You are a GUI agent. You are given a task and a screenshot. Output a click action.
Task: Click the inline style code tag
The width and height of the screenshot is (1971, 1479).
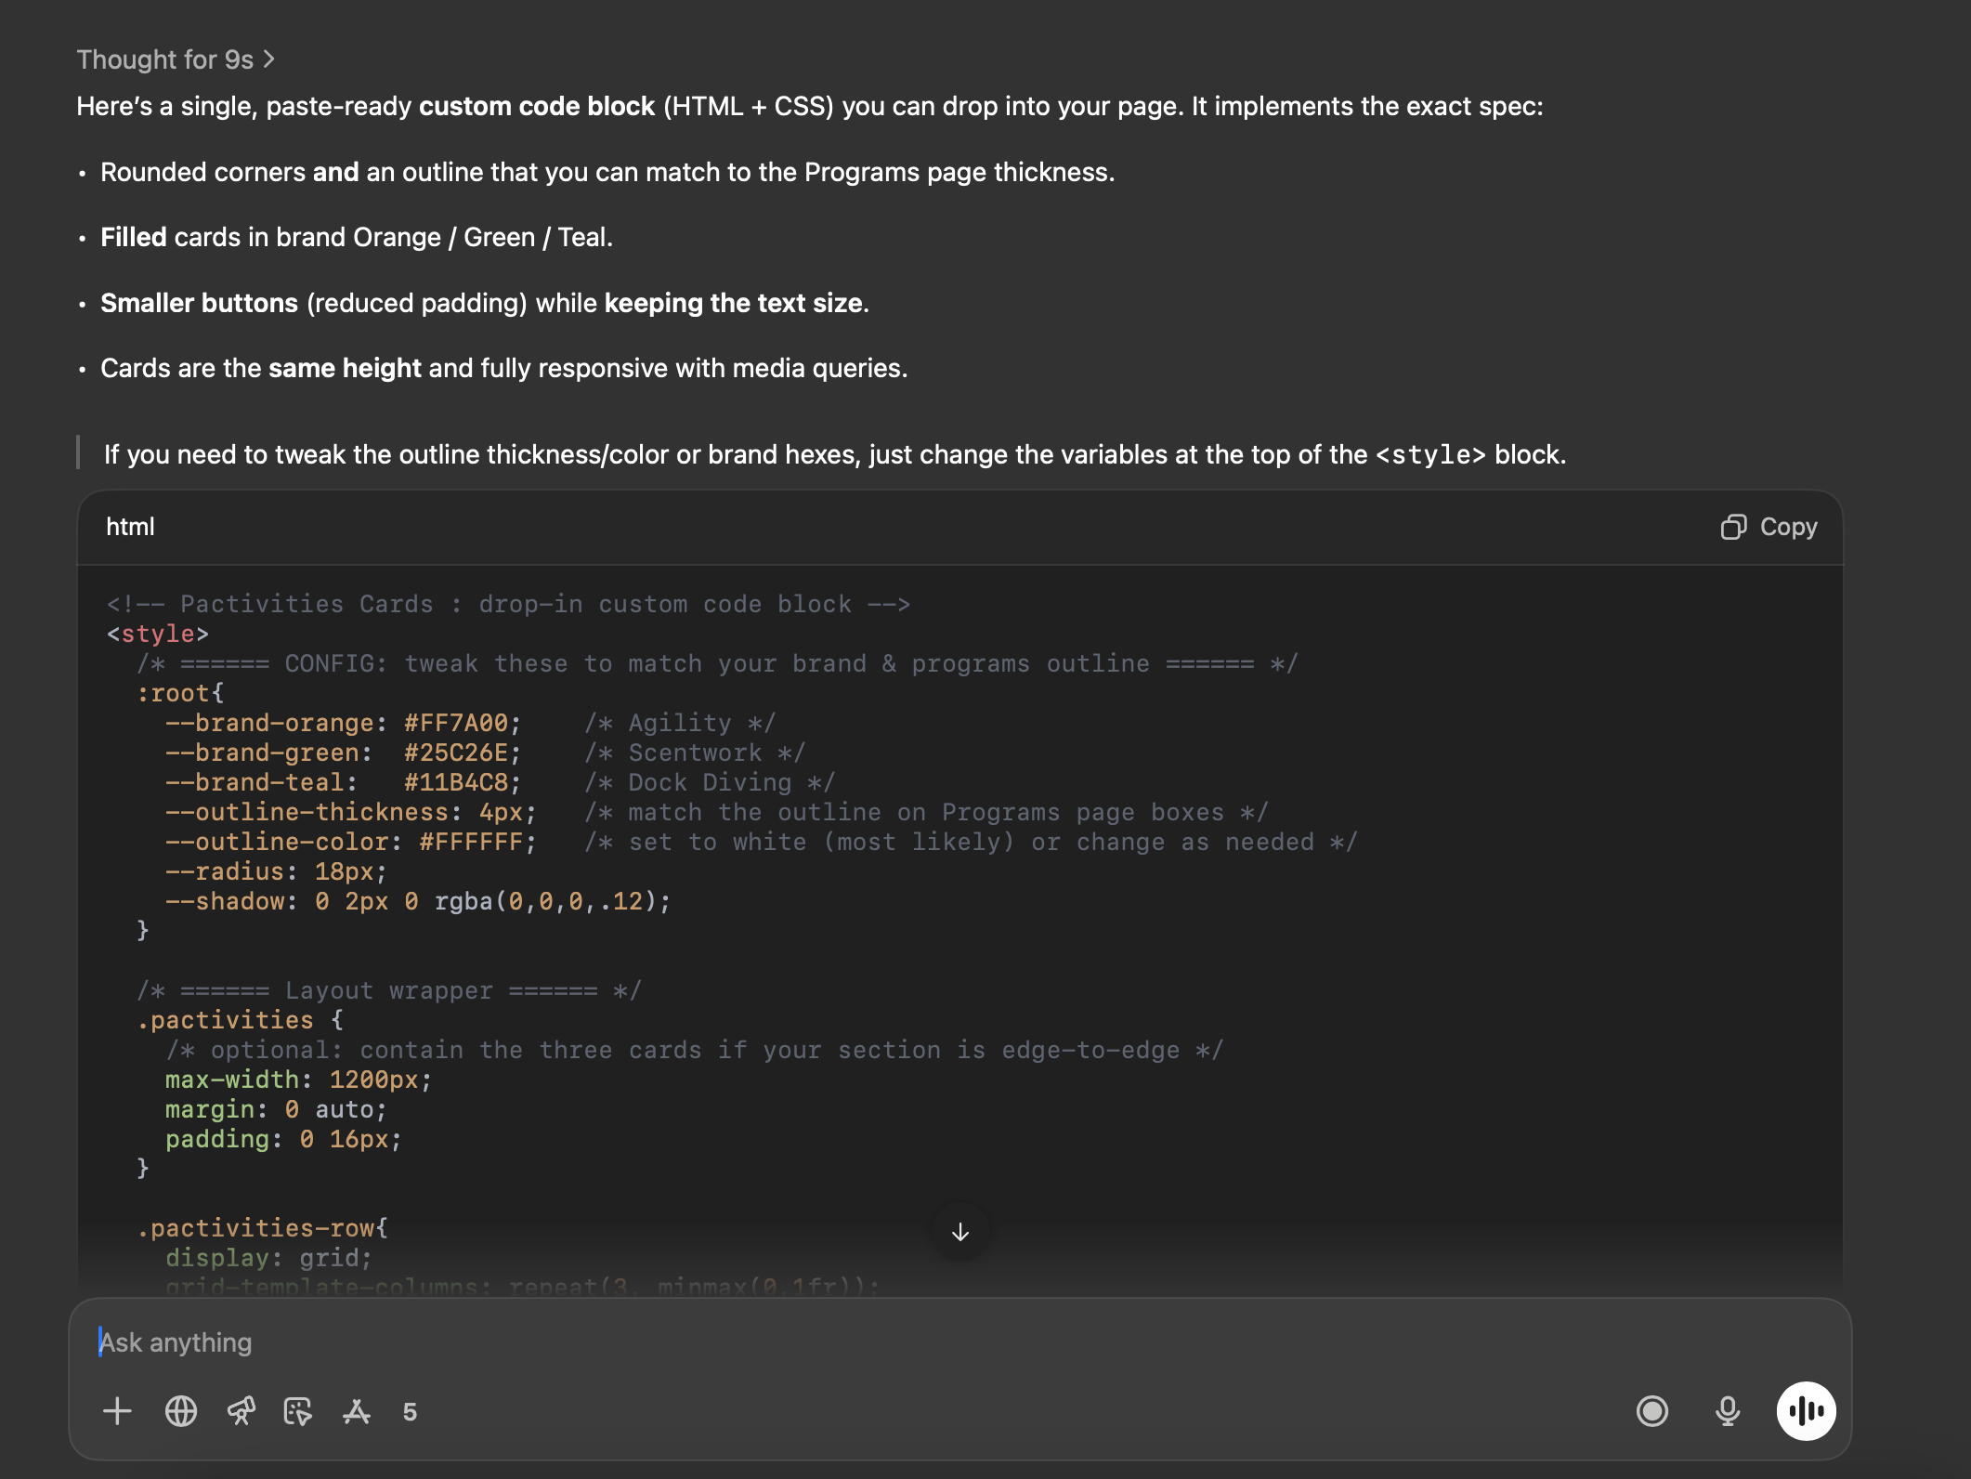coord(1429,455)
